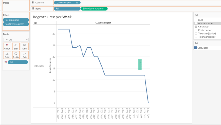Open the Line mark type dropdown
The image size is (221, 125).
(16, 40)
